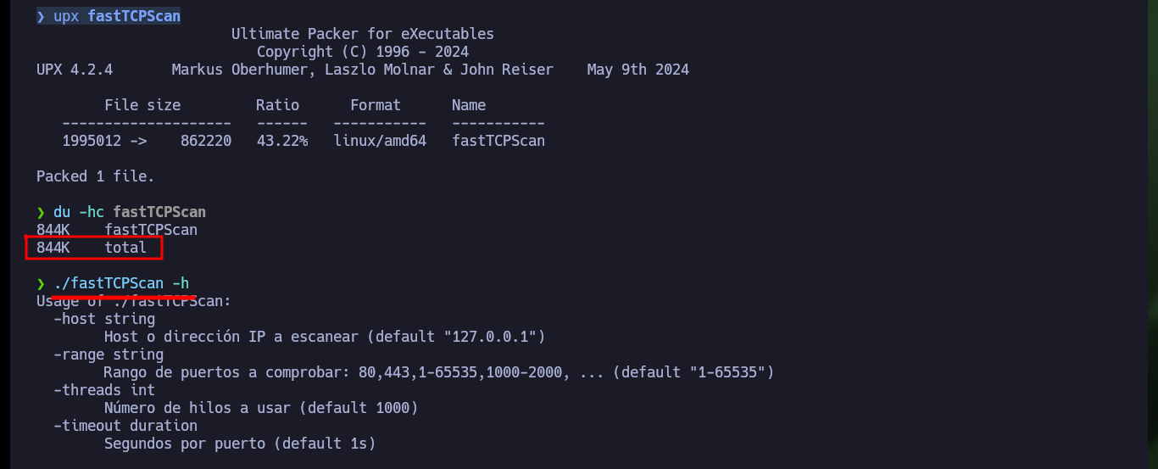
Task: Click the 'UPX 4.2.4' version text
Action: click(75, 70)
